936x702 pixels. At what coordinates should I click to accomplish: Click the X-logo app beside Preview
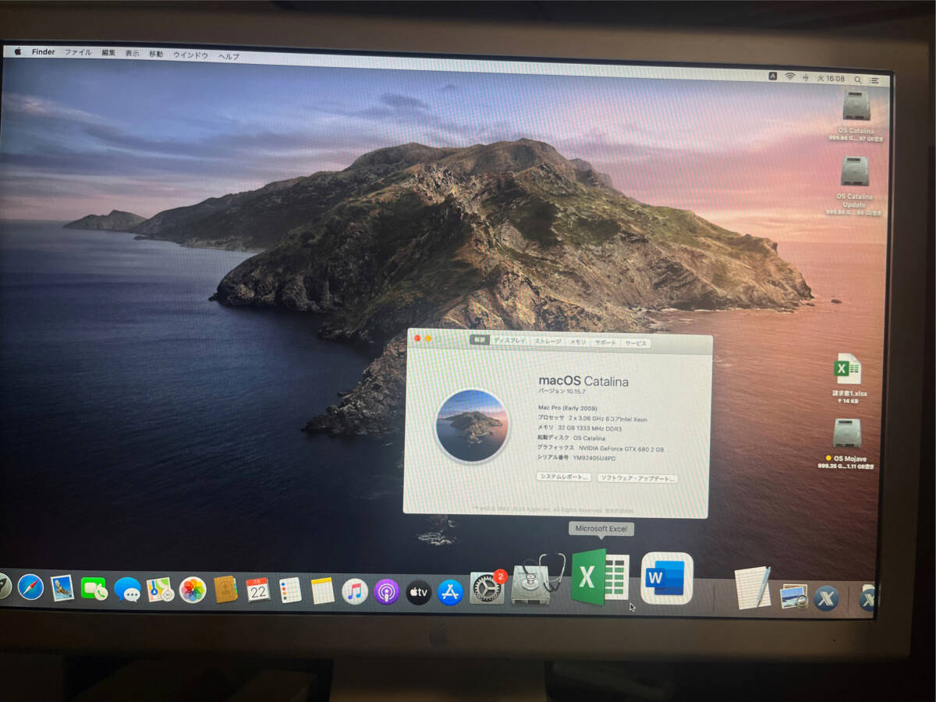click(826, 598)
